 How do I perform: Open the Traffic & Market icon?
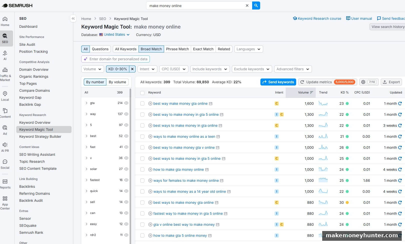[5, 70]
